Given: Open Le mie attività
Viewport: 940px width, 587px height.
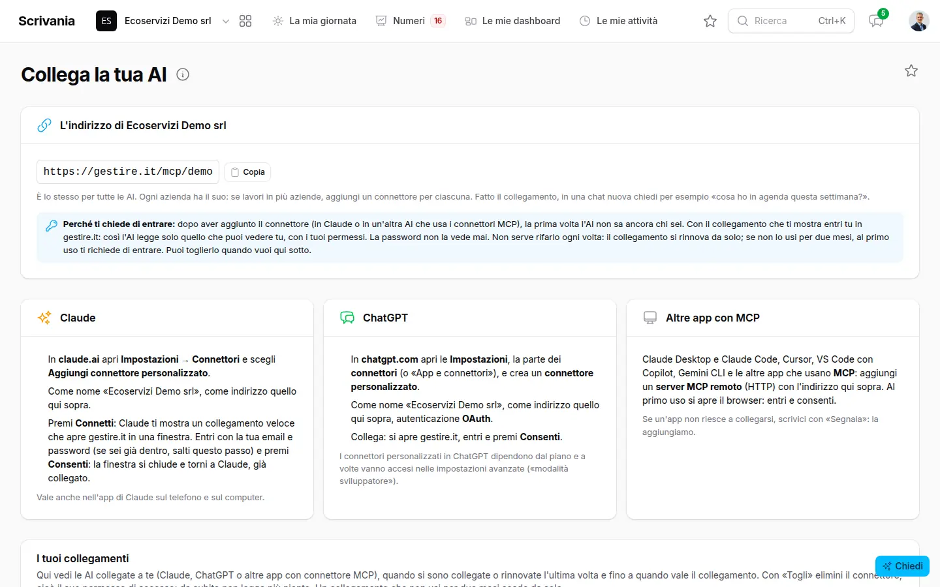Looking at the screenshot, I should pyautogui.click(x=619, y=21).
